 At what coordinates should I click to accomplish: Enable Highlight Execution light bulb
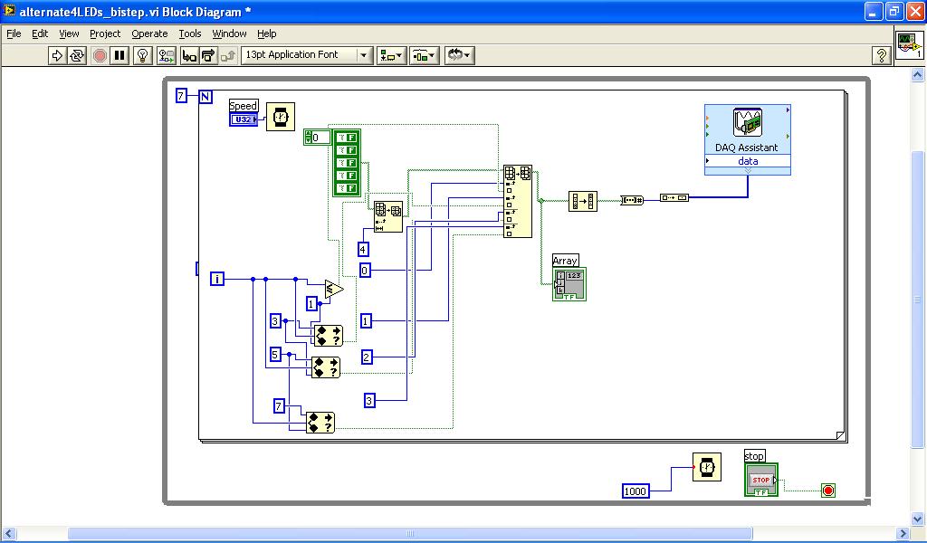pos(140,54)
